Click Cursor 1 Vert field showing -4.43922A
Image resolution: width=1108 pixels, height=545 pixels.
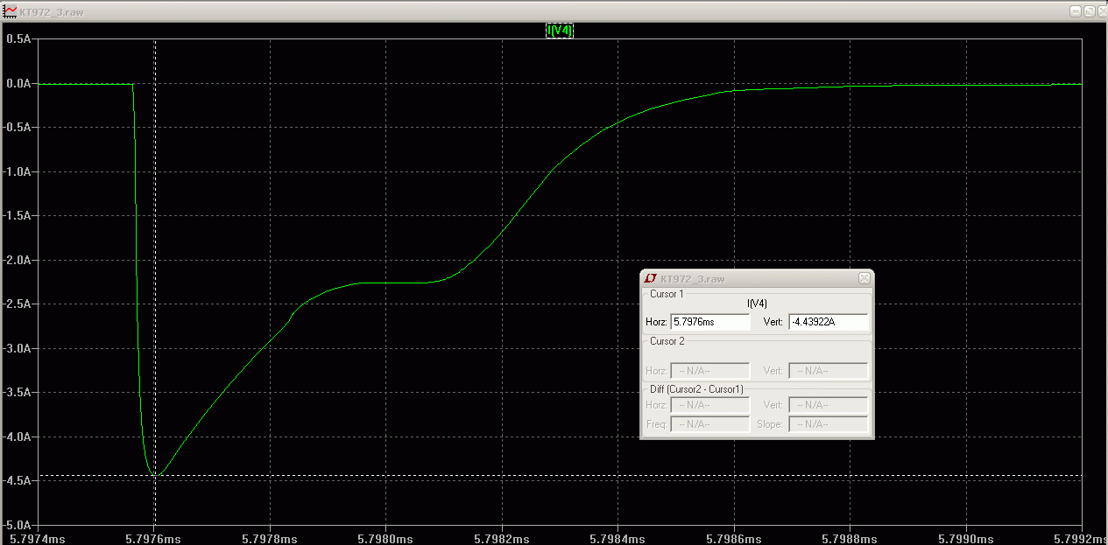click(828, 322)
